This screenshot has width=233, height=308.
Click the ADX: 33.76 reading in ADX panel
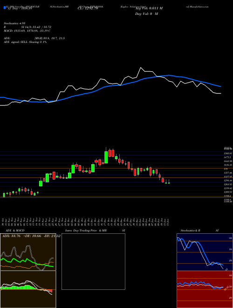(11, 236)
